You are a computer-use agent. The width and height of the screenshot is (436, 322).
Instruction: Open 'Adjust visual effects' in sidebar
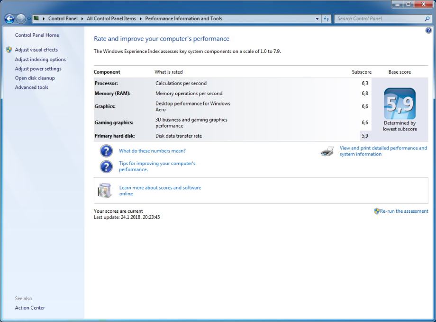click(36, 50)
